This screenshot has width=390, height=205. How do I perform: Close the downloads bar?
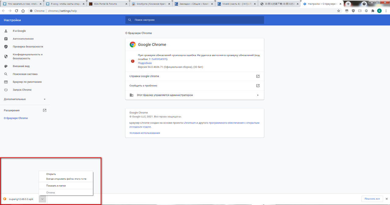coord(386,199)
